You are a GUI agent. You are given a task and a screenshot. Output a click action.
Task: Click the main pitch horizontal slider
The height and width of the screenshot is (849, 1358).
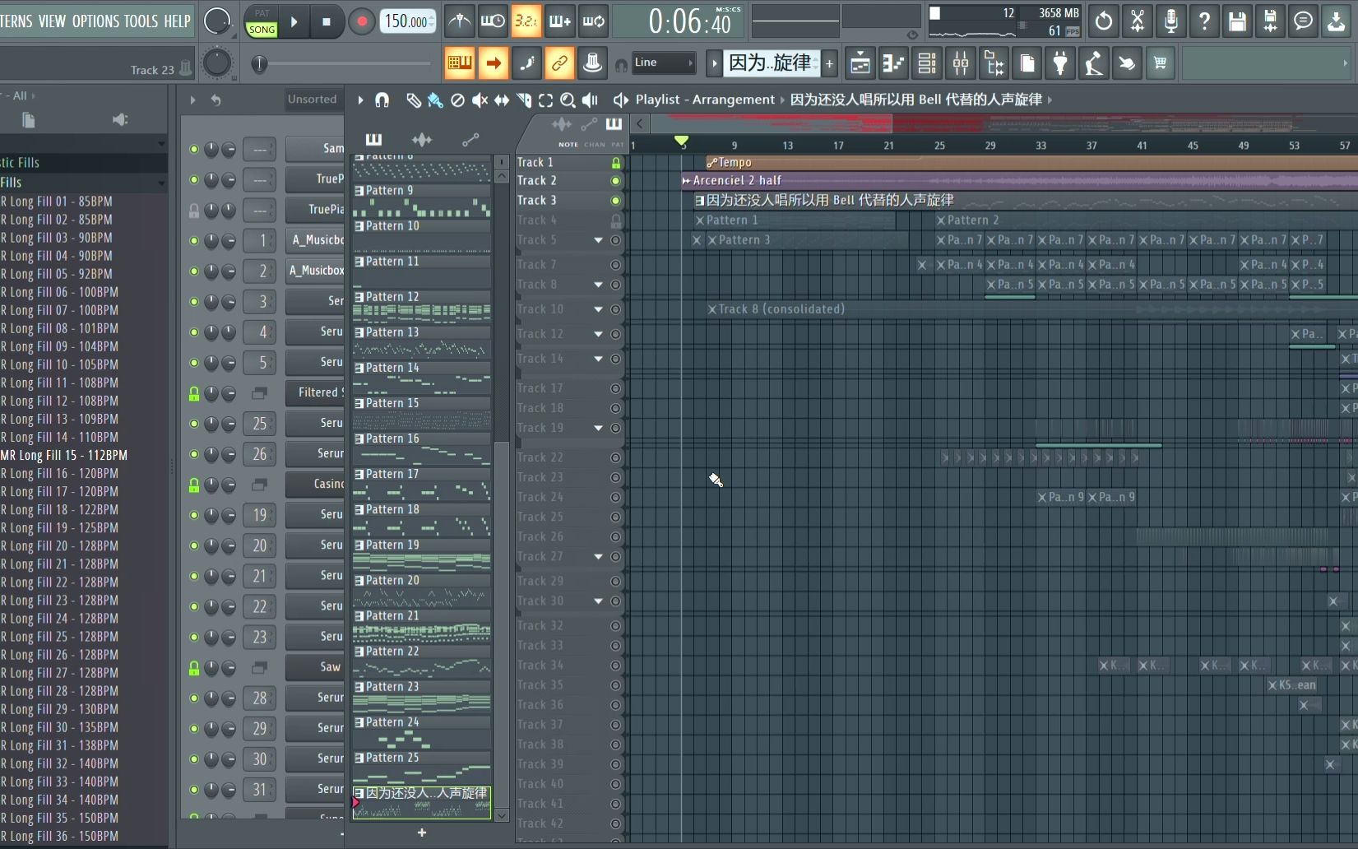[x=345, y=63]
